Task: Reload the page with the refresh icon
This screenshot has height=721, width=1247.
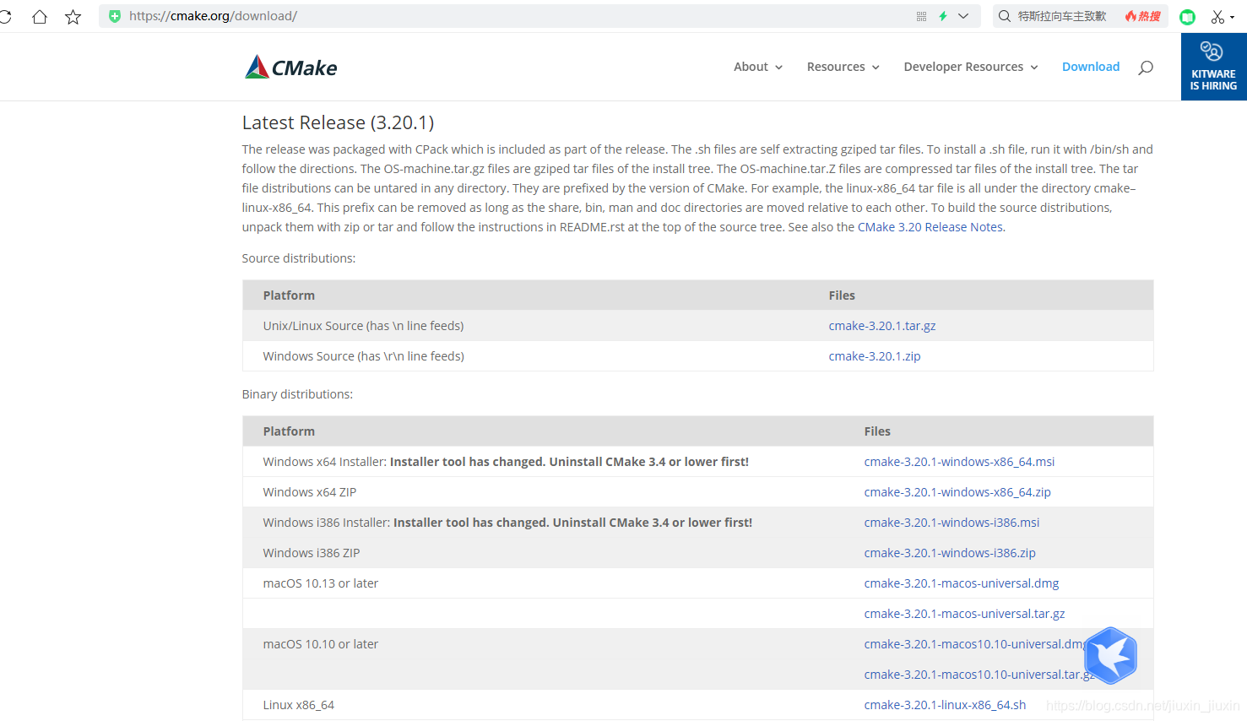Action: click(x=4, y=17)
